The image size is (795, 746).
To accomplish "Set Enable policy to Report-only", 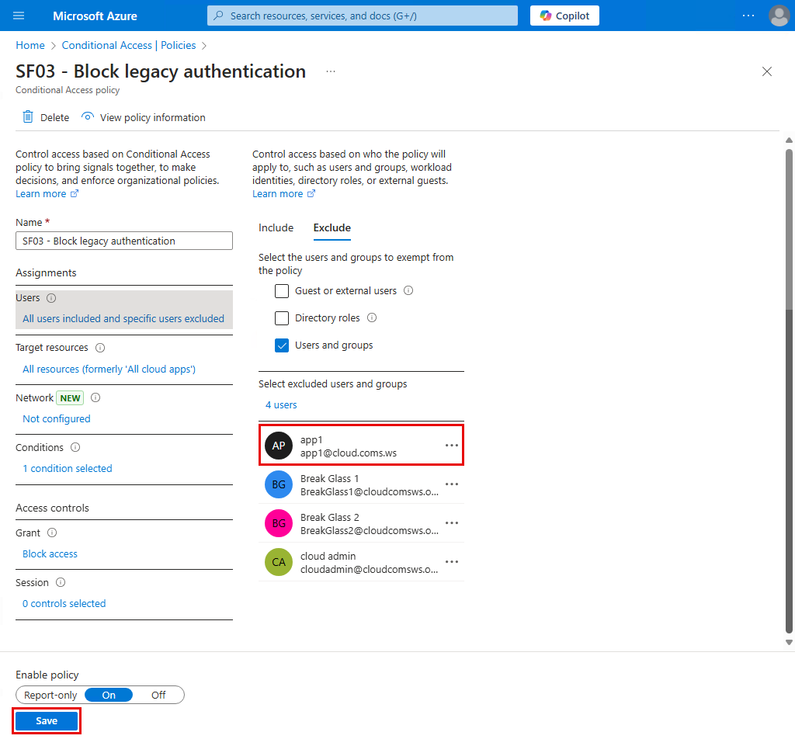I will [x=50, y=695].
